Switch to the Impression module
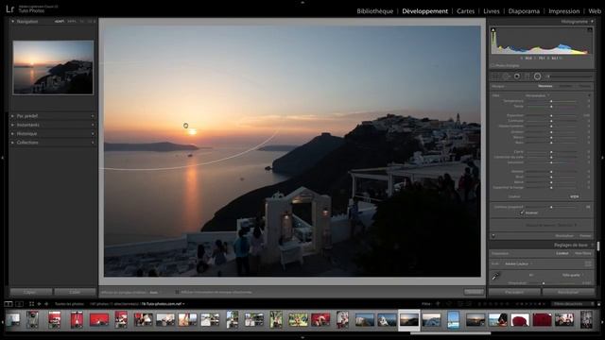This screenshot has height=340, width=605. tap(563, 11)
